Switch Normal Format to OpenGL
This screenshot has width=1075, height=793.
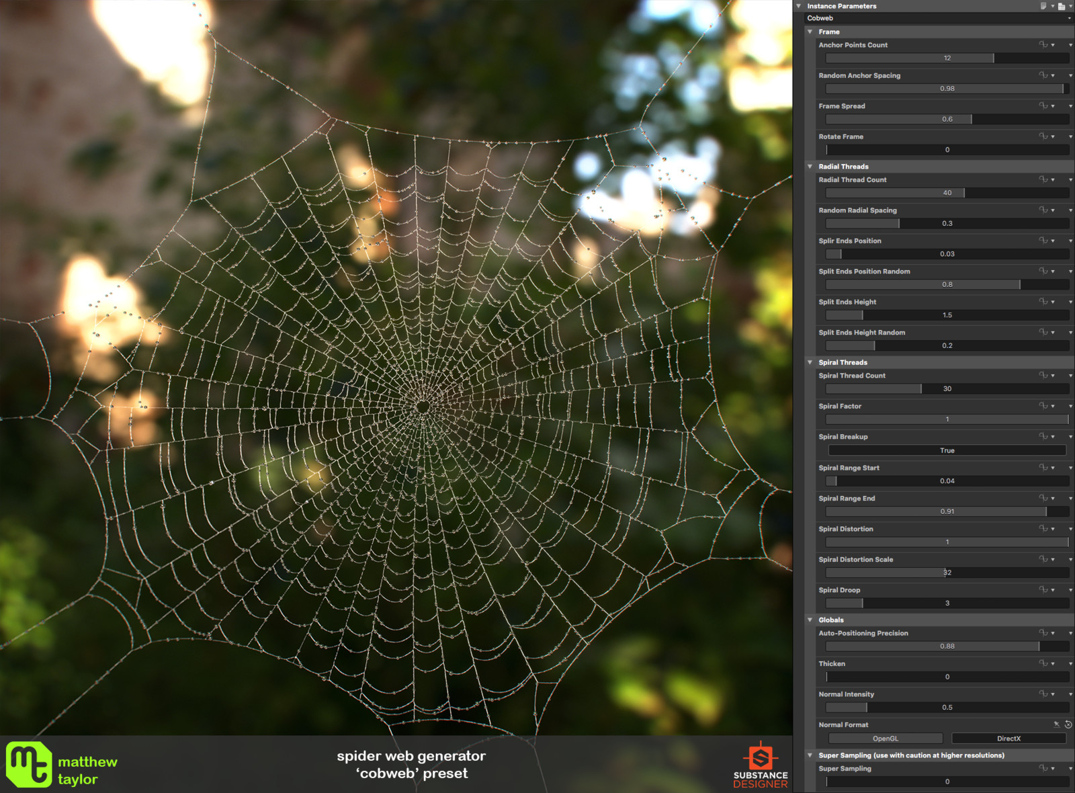point(886,738)
